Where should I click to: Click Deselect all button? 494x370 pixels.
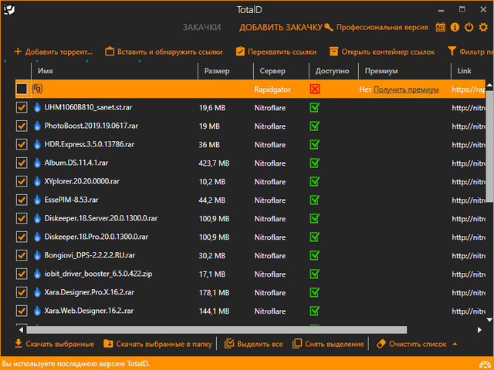coord(328,344)
